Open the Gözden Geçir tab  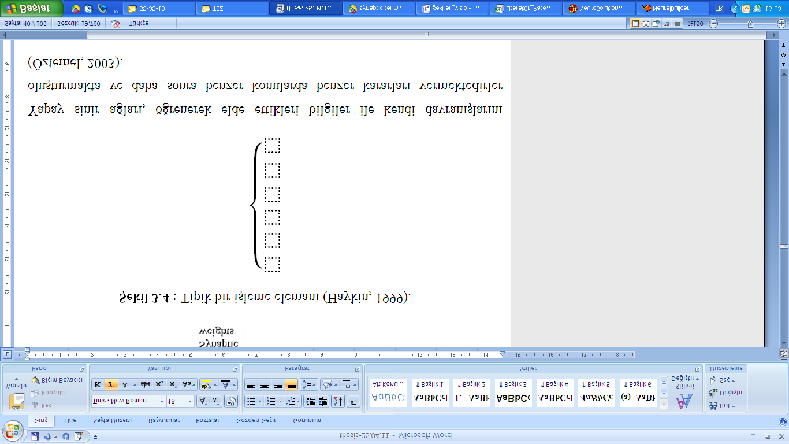256,420
